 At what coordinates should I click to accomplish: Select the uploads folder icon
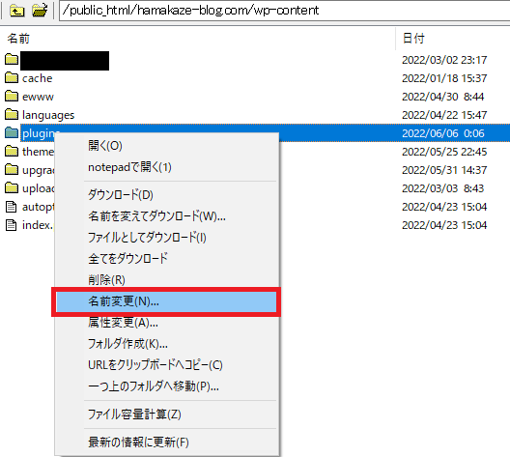pyautogui.click(x=12, y=187)
